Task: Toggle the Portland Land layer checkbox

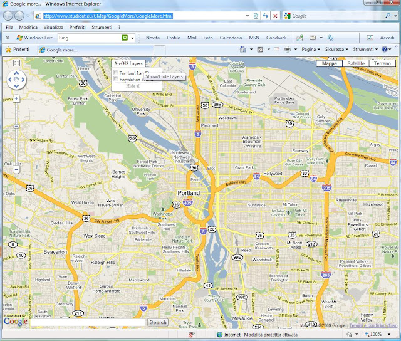Action: (116, 73)
